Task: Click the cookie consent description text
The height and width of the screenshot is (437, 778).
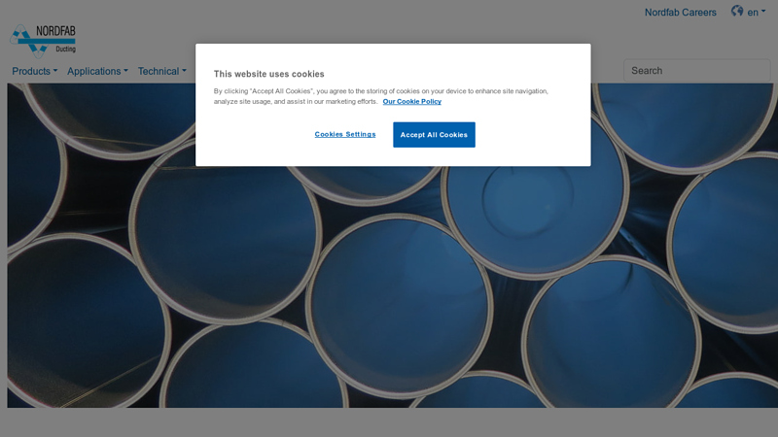Action: tap(380, 91)
